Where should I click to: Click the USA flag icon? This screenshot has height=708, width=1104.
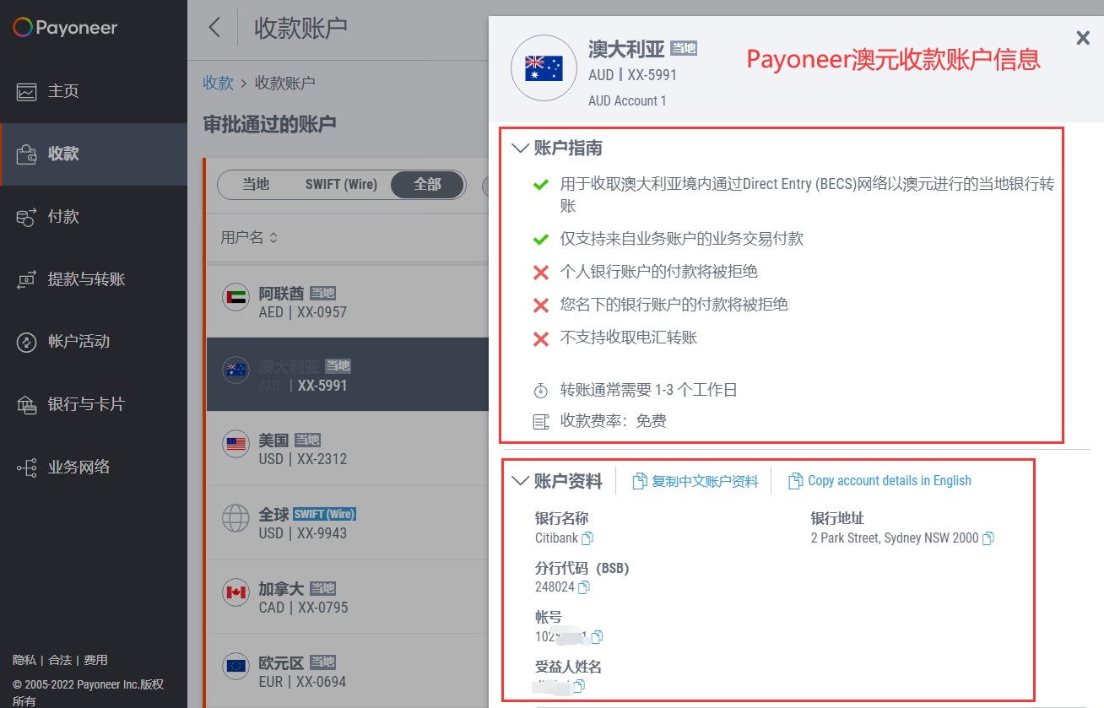235,444
